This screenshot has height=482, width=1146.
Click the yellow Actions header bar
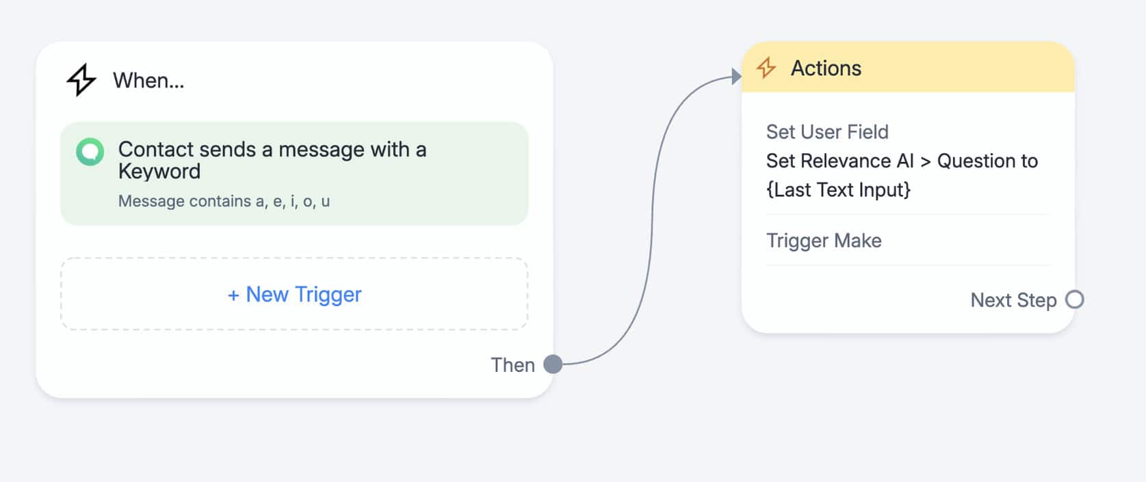point(958,68)
